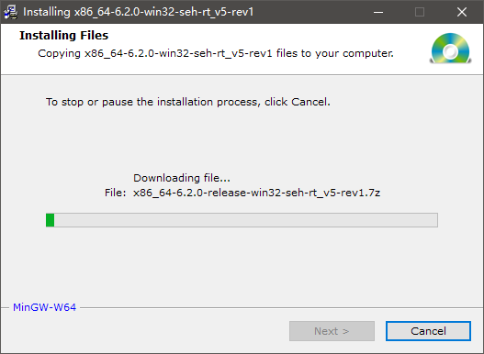This screenshot has width=484, height=354.
Task: Click the Installing Files heading
Action: 64,36
